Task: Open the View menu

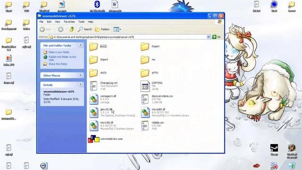Action: click(x=58, y=22)
